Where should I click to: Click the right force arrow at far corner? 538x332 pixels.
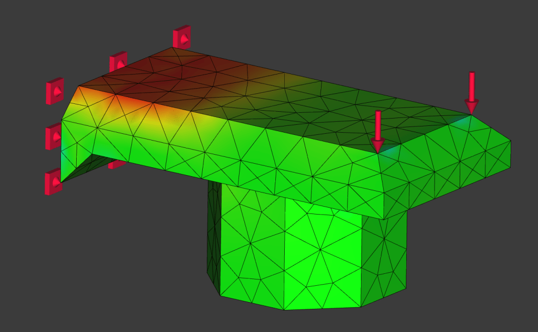click(x=471, y=92)
